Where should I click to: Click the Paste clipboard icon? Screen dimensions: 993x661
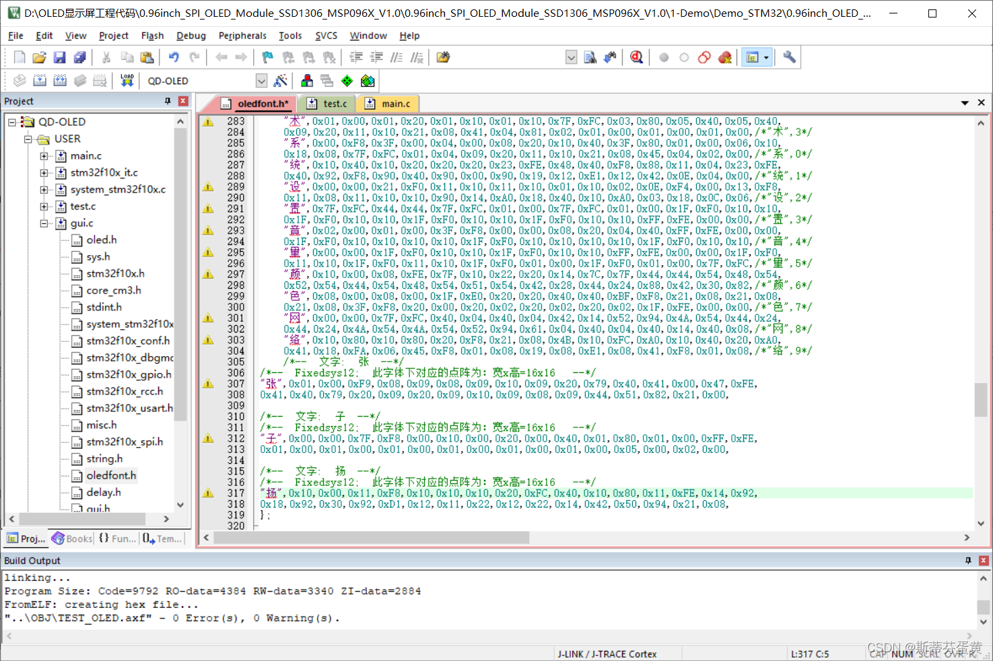(x=147, y=57)
